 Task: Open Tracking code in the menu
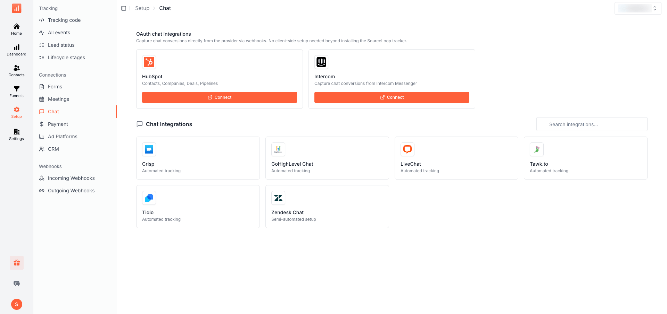[x=75, y=20]
